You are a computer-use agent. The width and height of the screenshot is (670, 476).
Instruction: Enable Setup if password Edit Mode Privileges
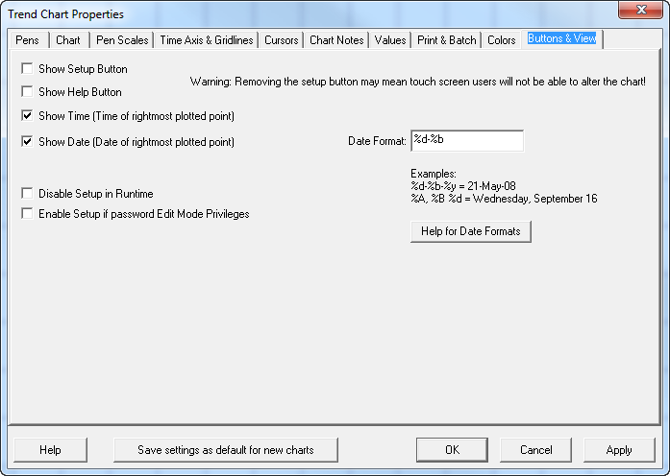[27, 214]
